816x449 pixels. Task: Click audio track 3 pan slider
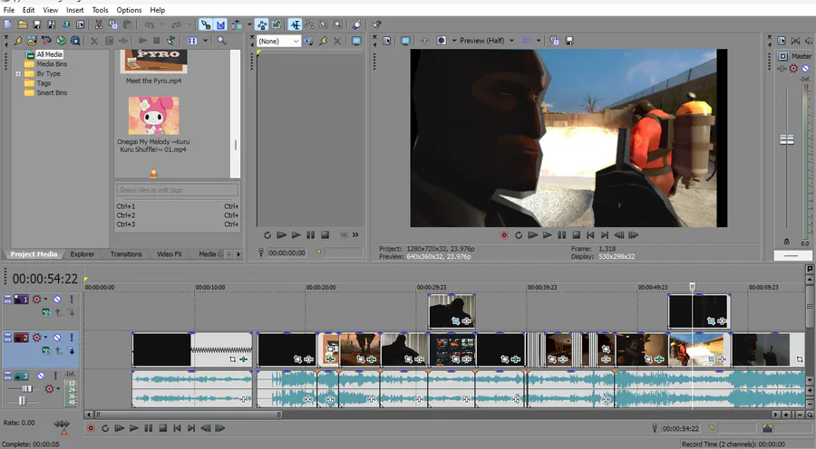point(22,401)
